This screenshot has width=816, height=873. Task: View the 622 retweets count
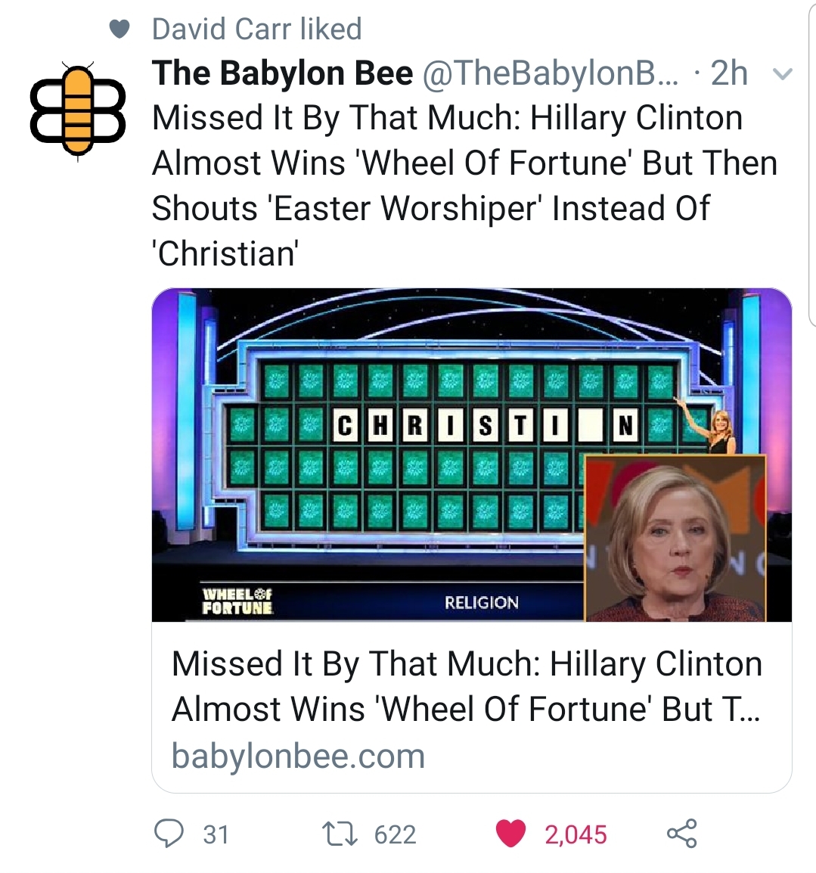[x=396, y=834]
